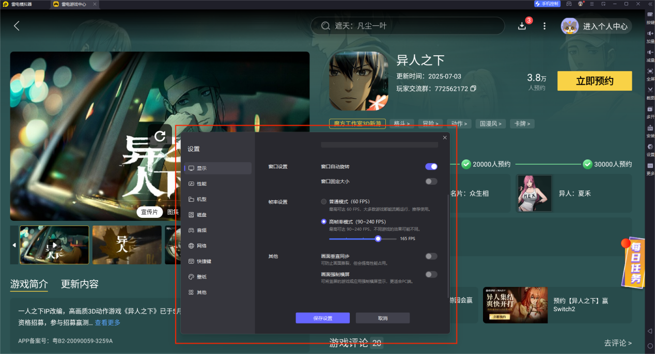Screen dimensions: 655x354
Task: Copy the player group number 772562172
Action: coord(473,89)
